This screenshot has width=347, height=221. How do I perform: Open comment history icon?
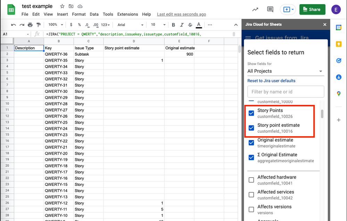point(270,9)
